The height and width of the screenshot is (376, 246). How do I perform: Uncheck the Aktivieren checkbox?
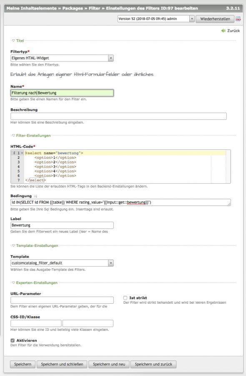point(13,340)
